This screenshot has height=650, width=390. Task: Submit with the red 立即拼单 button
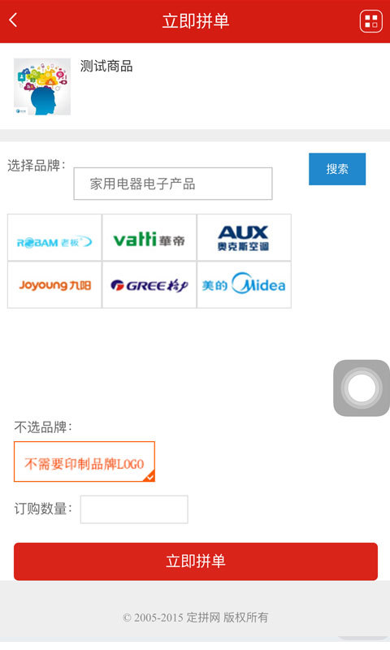click(x=196, y=561)
